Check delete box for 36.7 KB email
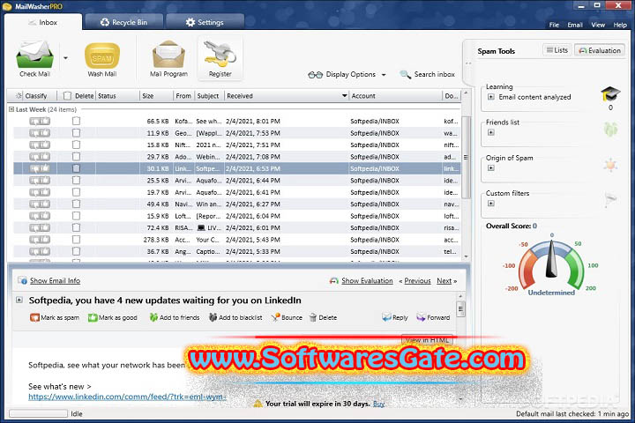635x423 pixels. [x=76, y=251]
